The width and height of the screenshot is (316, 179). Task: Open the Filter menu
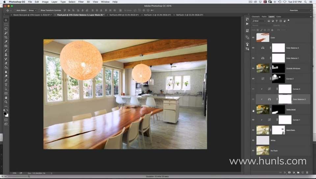pos(81,2)
